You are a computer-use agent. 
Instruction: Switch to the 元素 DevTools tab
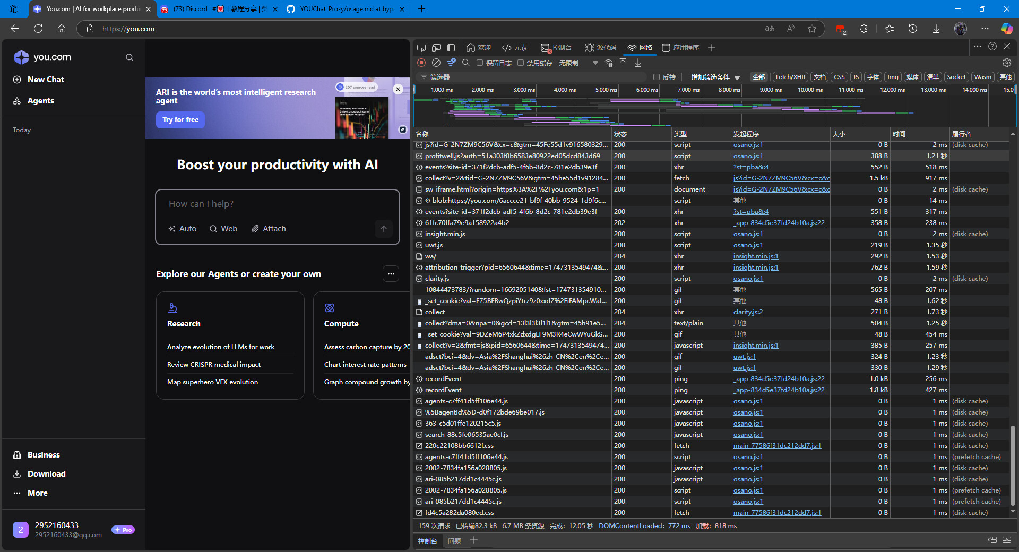(514, 48)
